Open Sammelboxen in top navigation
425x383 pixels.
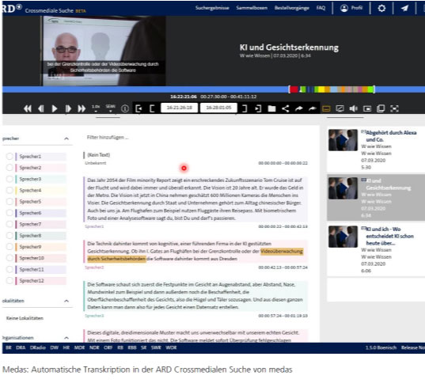point(252,8)
